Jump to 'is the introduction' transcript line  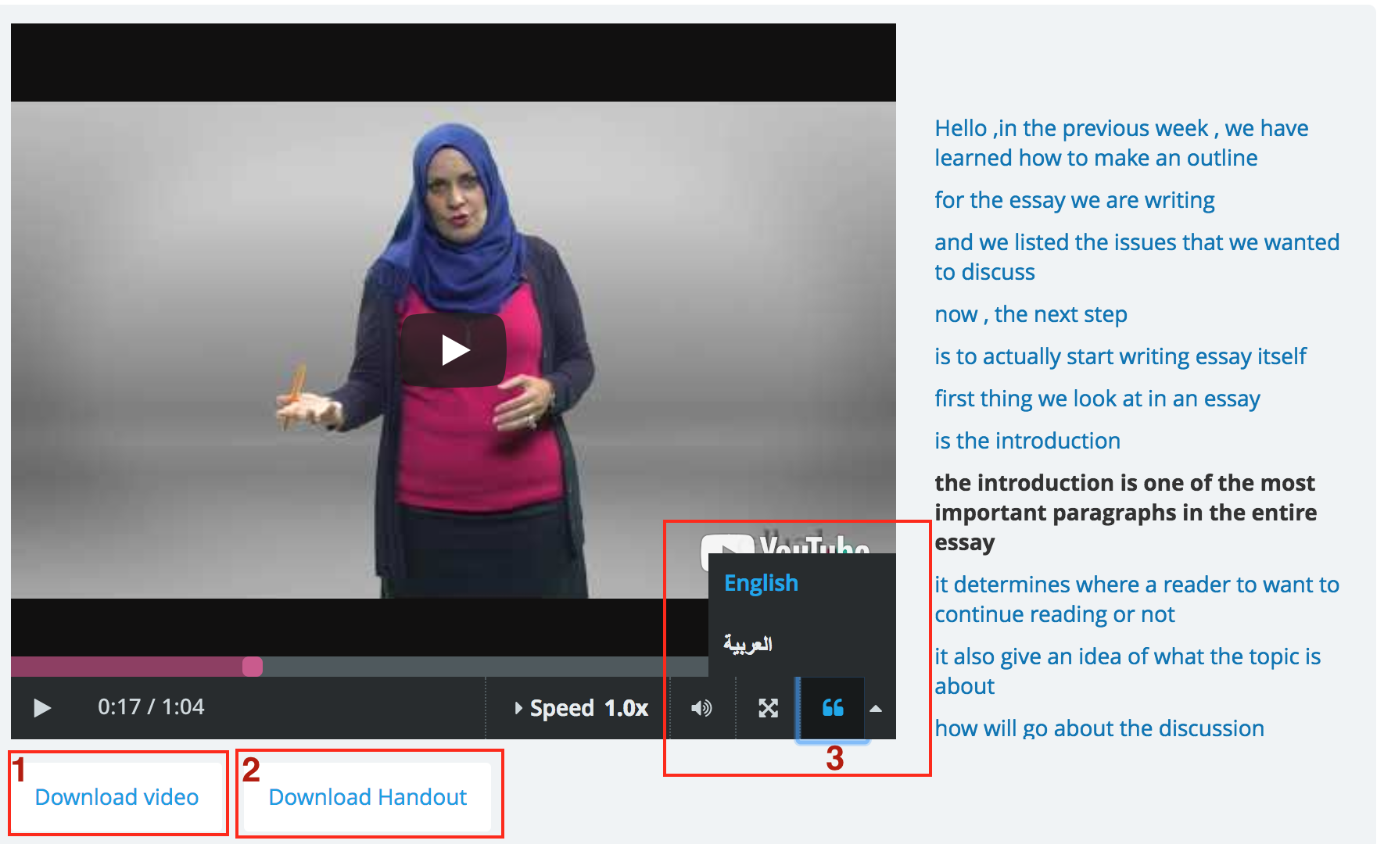click(x=1027, y=442)
